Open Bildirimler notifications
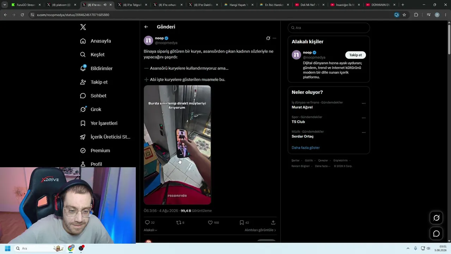451x254 pixels. point(96,68)
